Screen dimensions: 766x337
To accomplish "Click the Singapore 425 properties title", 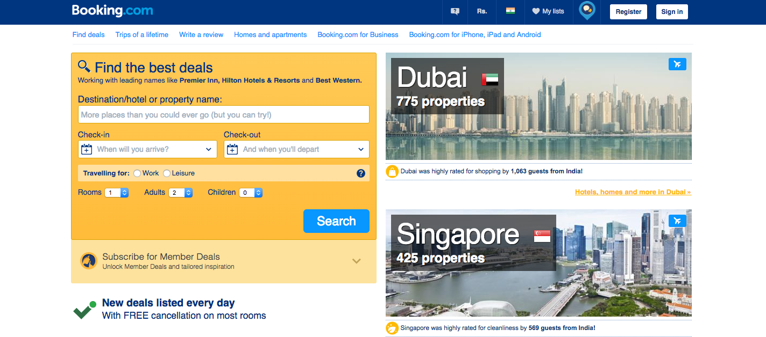I will click(x=473, y=243).
